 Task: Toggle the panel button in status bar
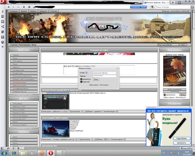coord(2,148)
